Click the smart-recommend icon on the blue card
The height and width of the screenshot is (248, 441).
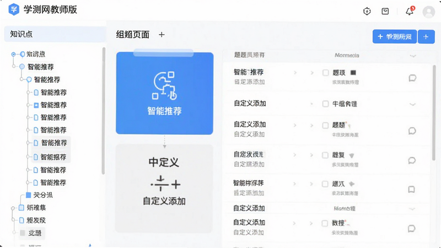pos(165,86)
